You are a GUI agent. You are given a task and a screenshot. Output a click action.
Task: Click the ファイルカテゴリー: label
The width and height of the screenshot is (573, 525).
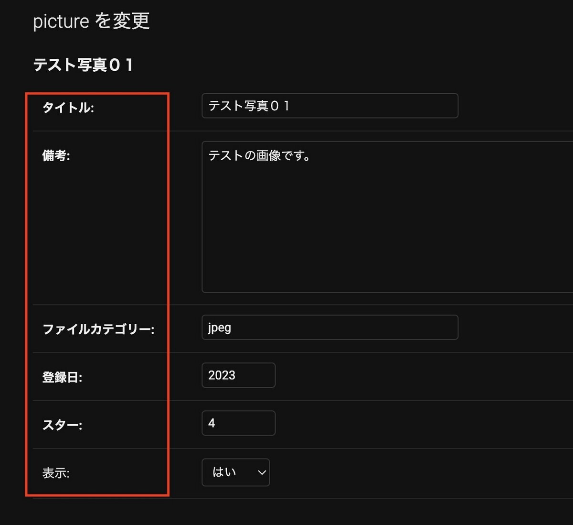point(98,329)
